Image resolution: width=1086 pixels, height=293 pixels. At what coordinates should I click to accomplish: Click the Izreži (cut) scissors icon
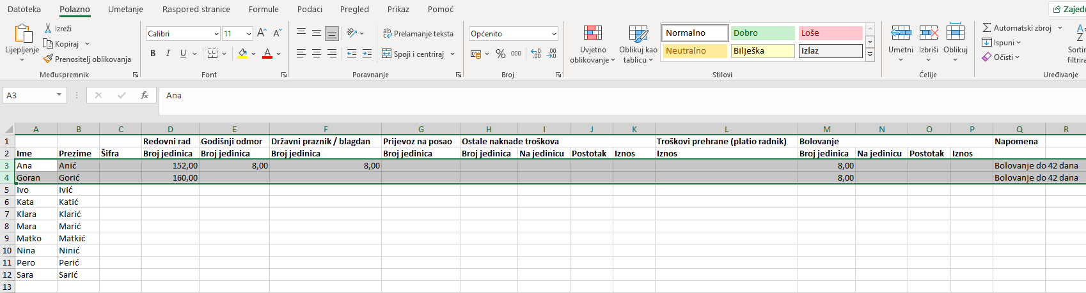click(48, 29)
